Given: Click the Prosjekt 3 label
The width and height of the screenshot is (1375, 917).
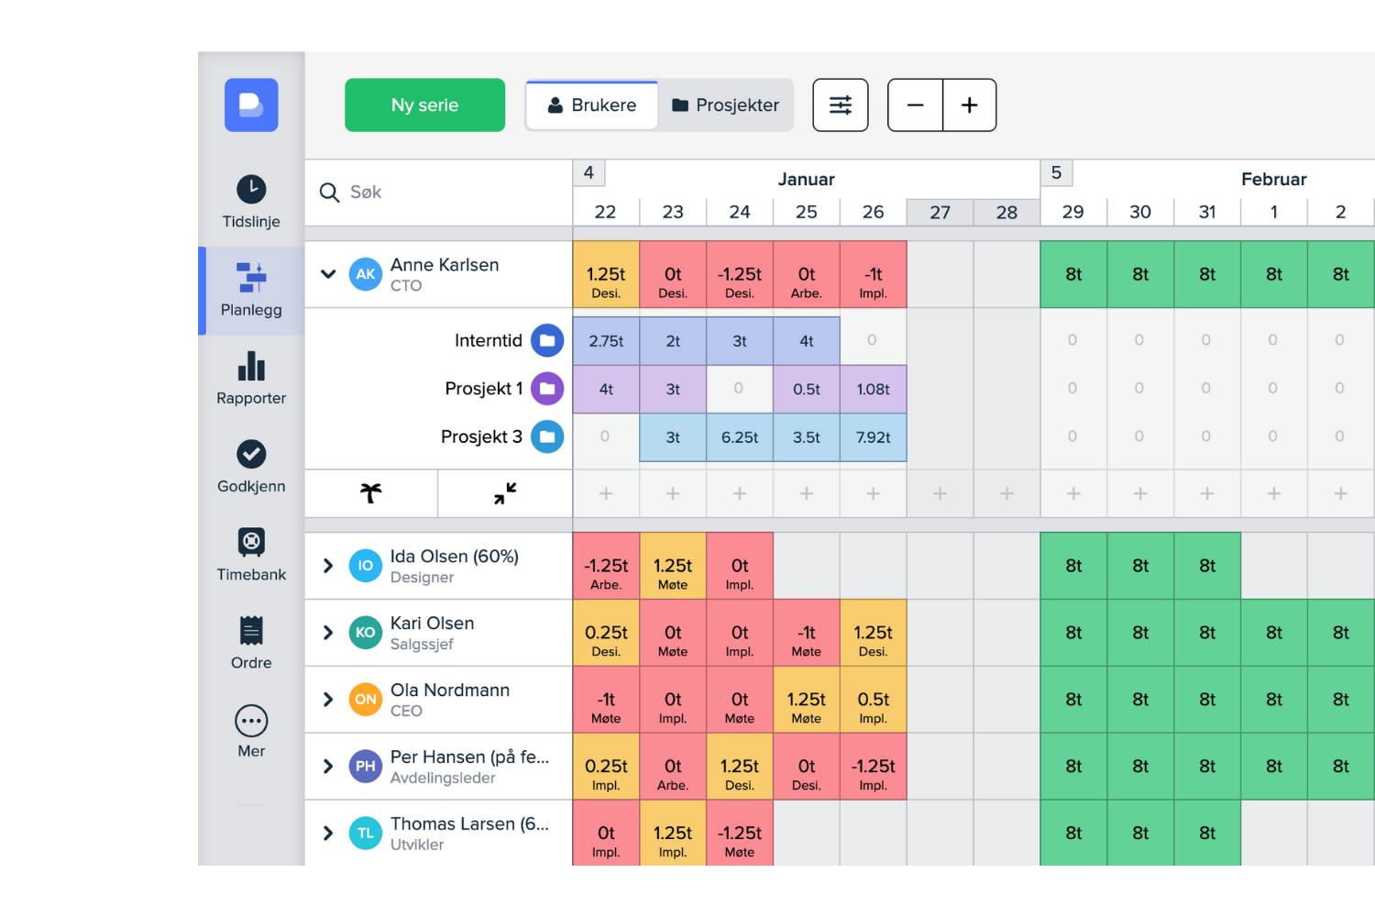Looking at the screenshot, I should [x=481, y=436].
